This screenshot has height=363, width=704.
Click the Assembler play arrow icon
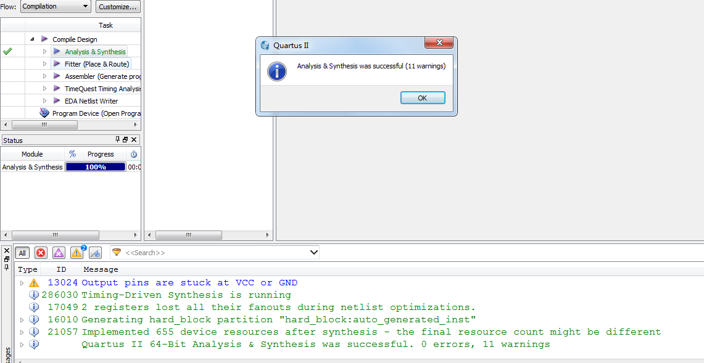pyautogui.click(x=57, y=76)
